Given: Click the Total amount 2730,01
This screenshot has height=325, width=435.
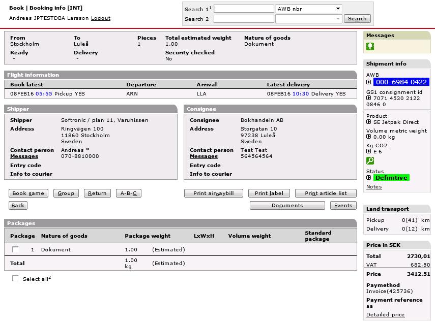Looking at the screenshot, I should coord(419,256).
